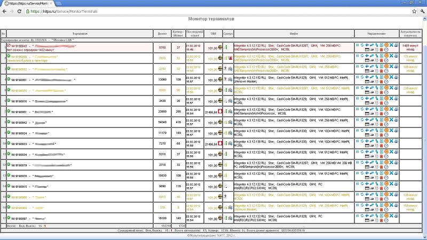Click terminal name '№ 9190861'
Image resolution: width=427 pixels, height=240 pixels.
coord(19,80)
